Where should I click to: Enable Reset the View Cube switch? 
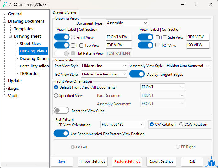pyautogui.click(x=61, y=111)
